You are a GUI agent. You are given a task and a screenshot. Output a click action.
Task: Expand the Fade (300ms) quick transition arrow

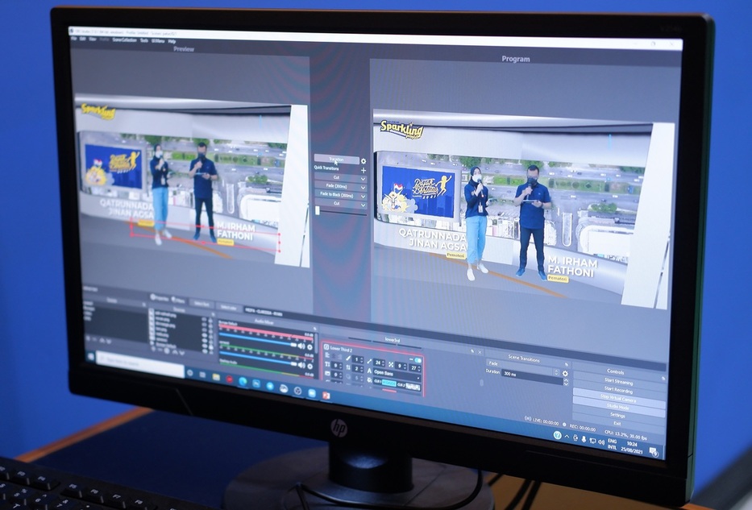point(364,187)
